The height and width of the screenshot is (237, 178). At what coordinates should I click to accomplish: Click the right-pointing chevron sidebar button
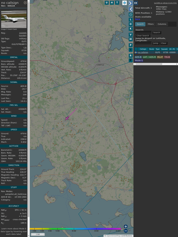[x=131, y=3]
